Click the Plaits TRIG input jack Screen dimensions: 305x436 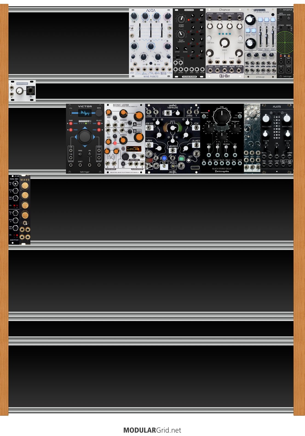(264, 165)
